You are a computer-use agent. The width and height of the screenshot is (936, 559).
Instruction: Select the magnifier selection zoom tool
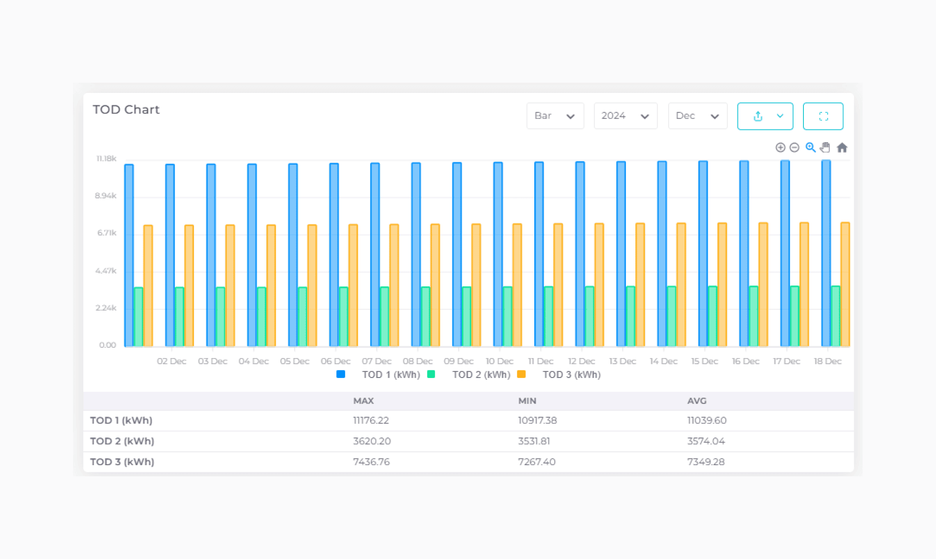[x=811, y=148]
